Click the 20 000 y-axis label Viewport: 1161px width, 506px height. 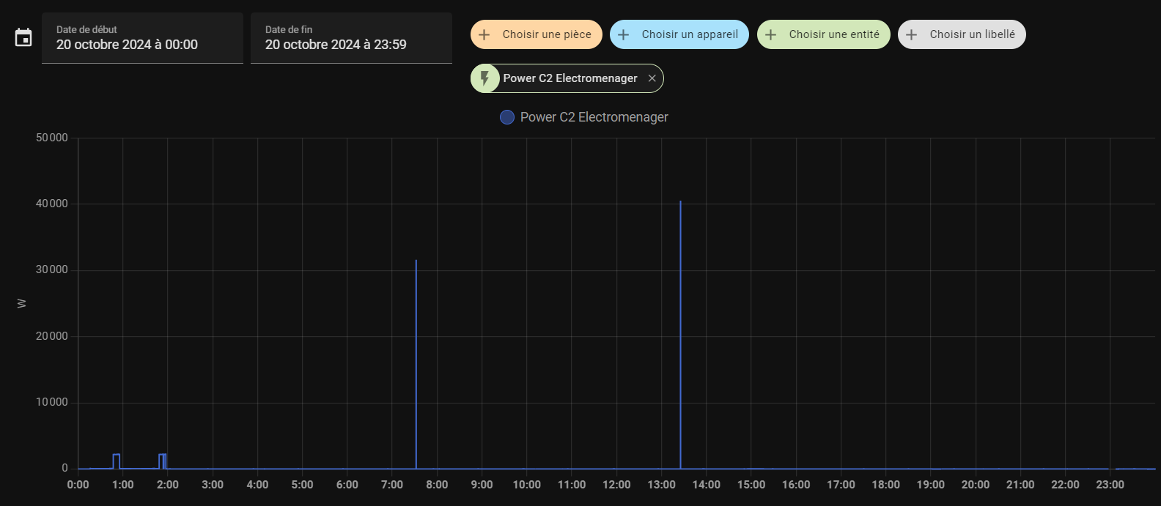(x=52, y=336)
